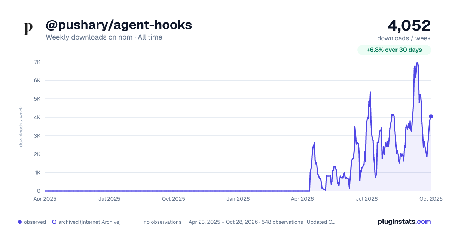
Task: Click the 3K y-axis label
Action: 37,136
